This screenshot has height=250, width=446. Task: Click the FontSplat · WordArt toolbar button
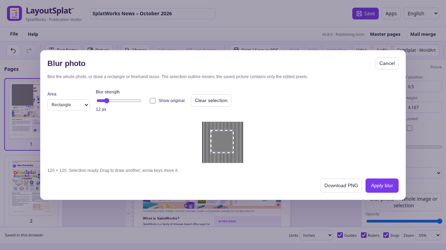tap(416, 50)
